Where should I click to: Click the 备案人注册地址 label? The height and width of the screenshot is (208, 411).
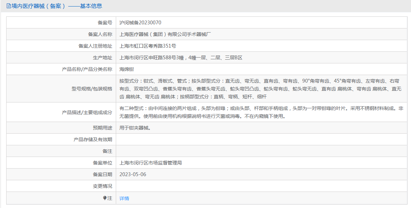pyautogui.click(x=96, y=46)
